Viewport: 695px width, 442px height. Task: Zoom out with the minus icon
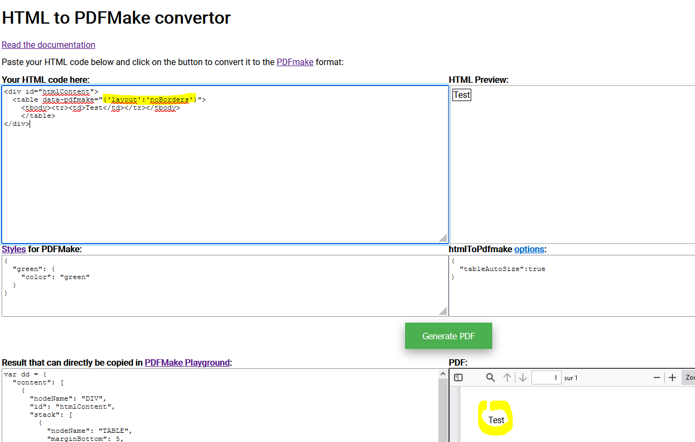(656, 377)
